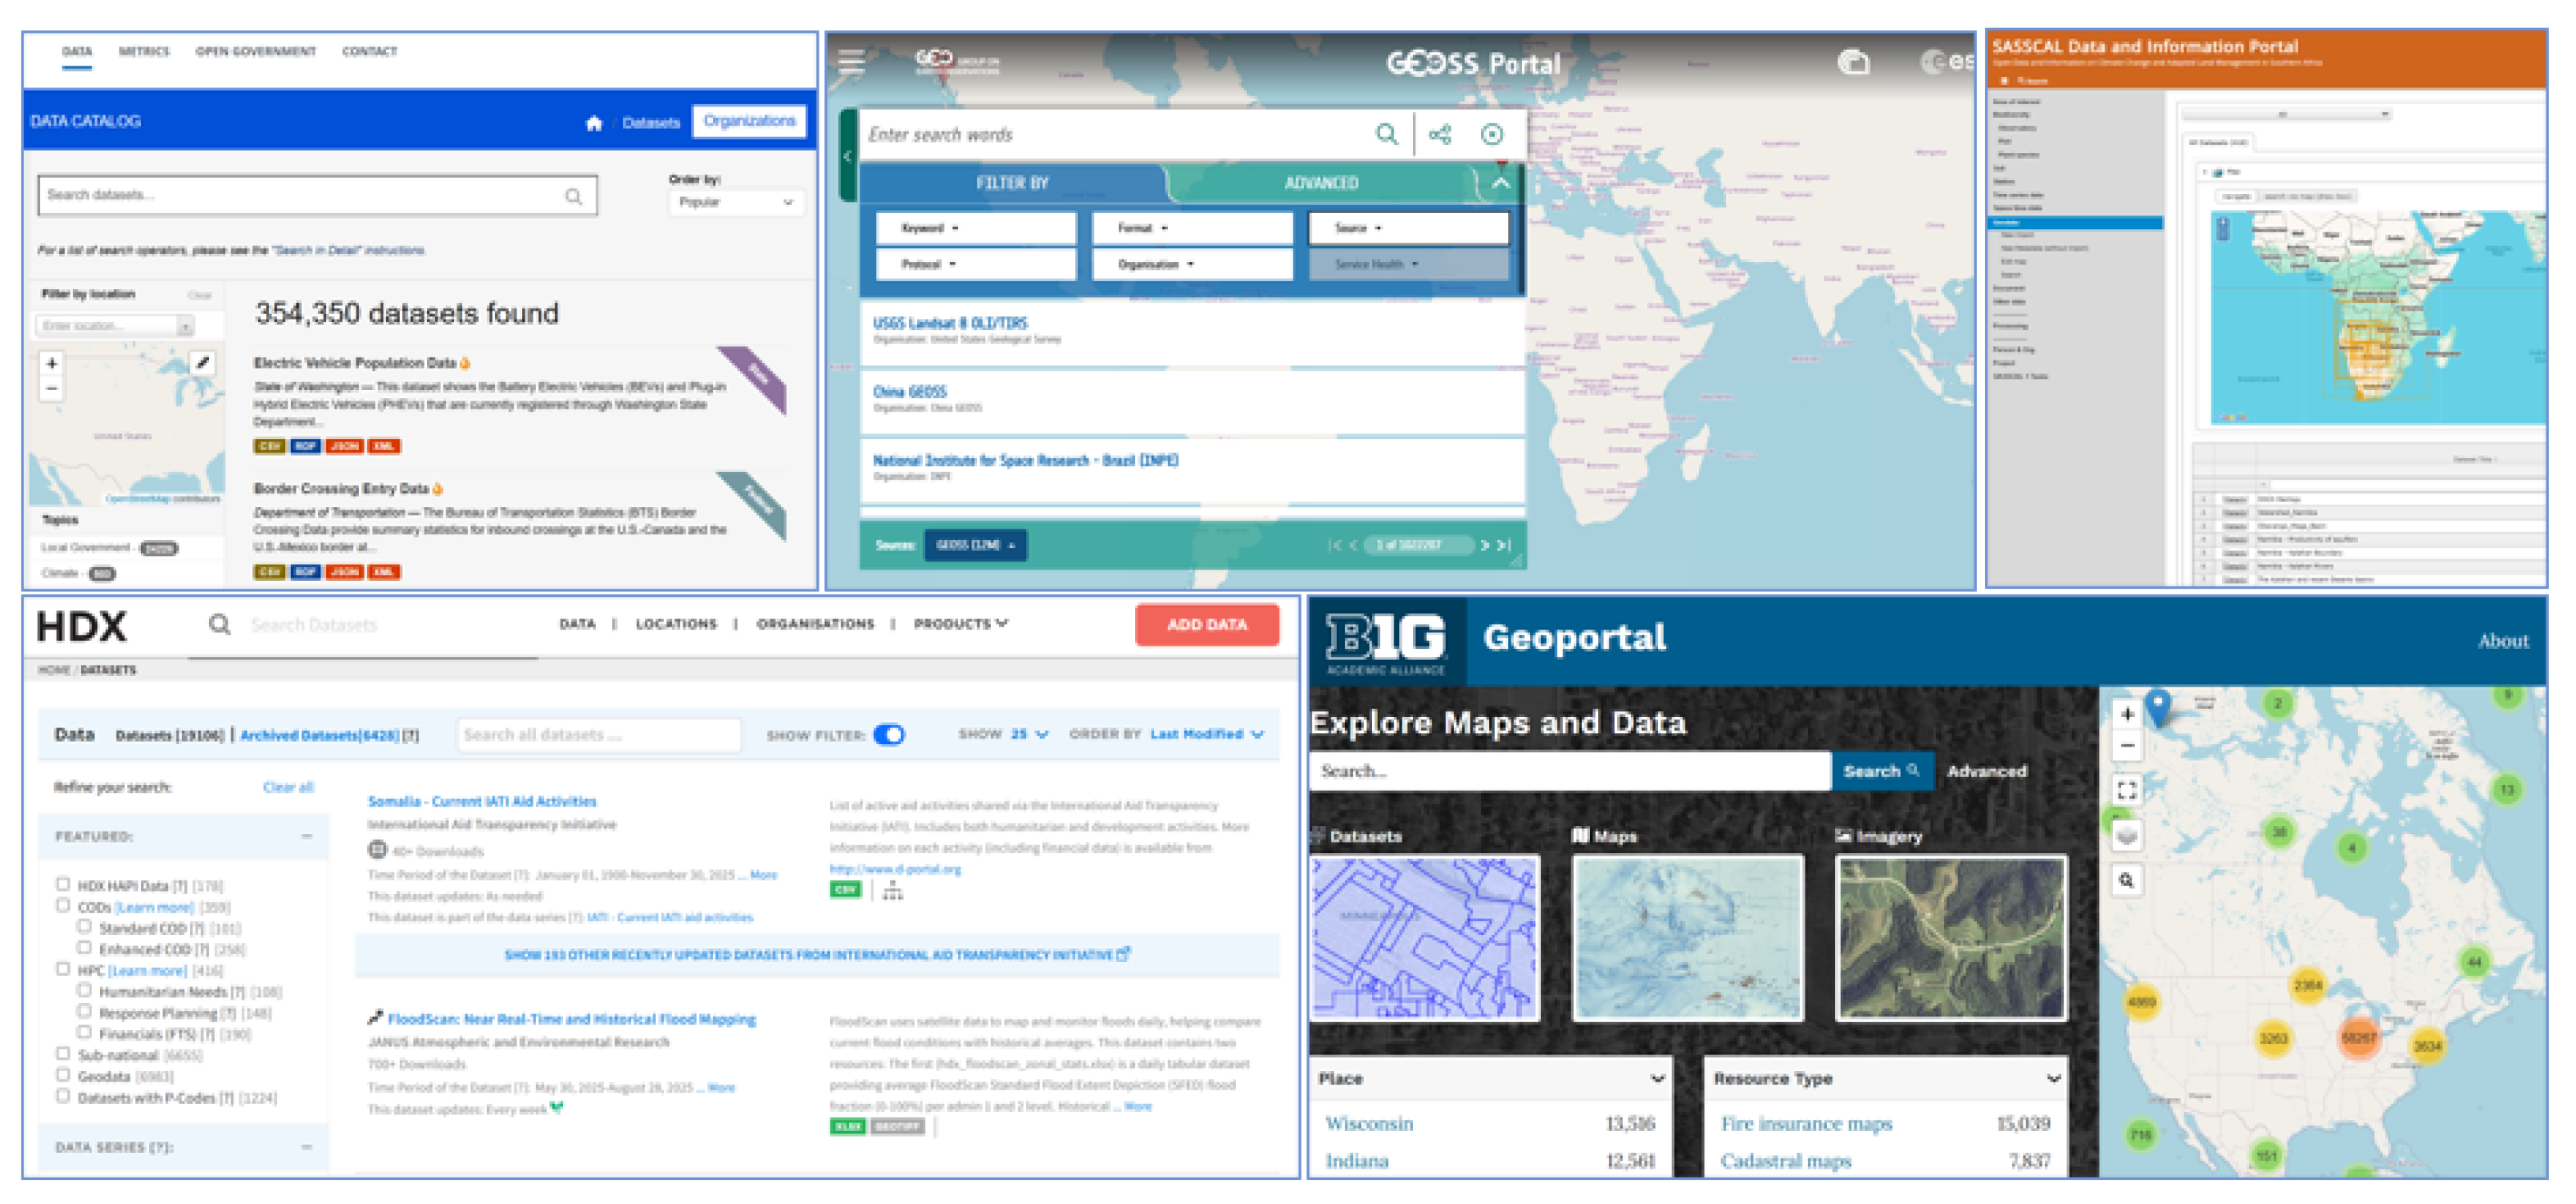The height and width of the screenshot is (1204, 2576).
Task: Click the CSV badge under Somalia dataset
Action: coord(845,889)
